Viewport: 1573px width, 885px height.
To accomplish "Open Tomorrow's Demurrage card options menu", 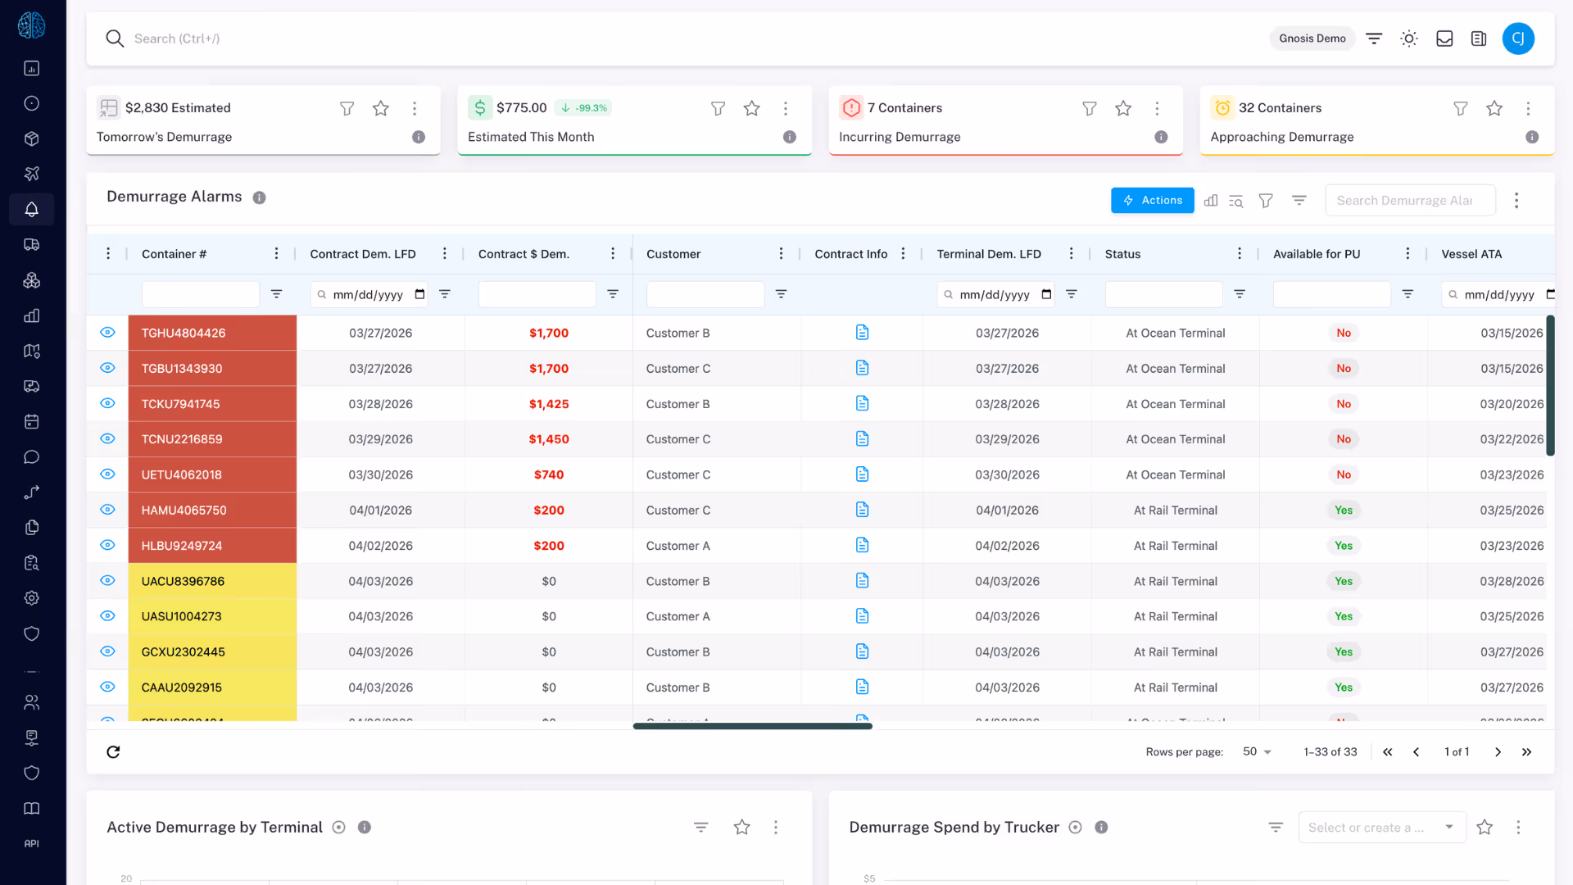I will tap(415, 108).
